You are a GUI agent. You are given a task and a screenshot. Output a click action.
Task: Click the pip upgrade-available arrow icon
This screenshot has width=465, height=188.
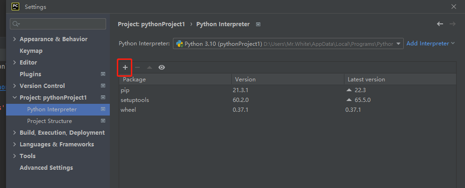point(349,90)
